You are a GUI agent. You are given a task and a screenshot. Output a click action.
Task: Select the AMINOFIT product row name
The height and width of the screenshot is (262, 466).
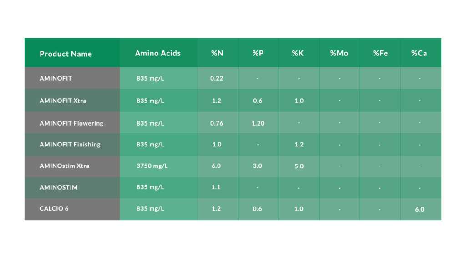[56, 78]
